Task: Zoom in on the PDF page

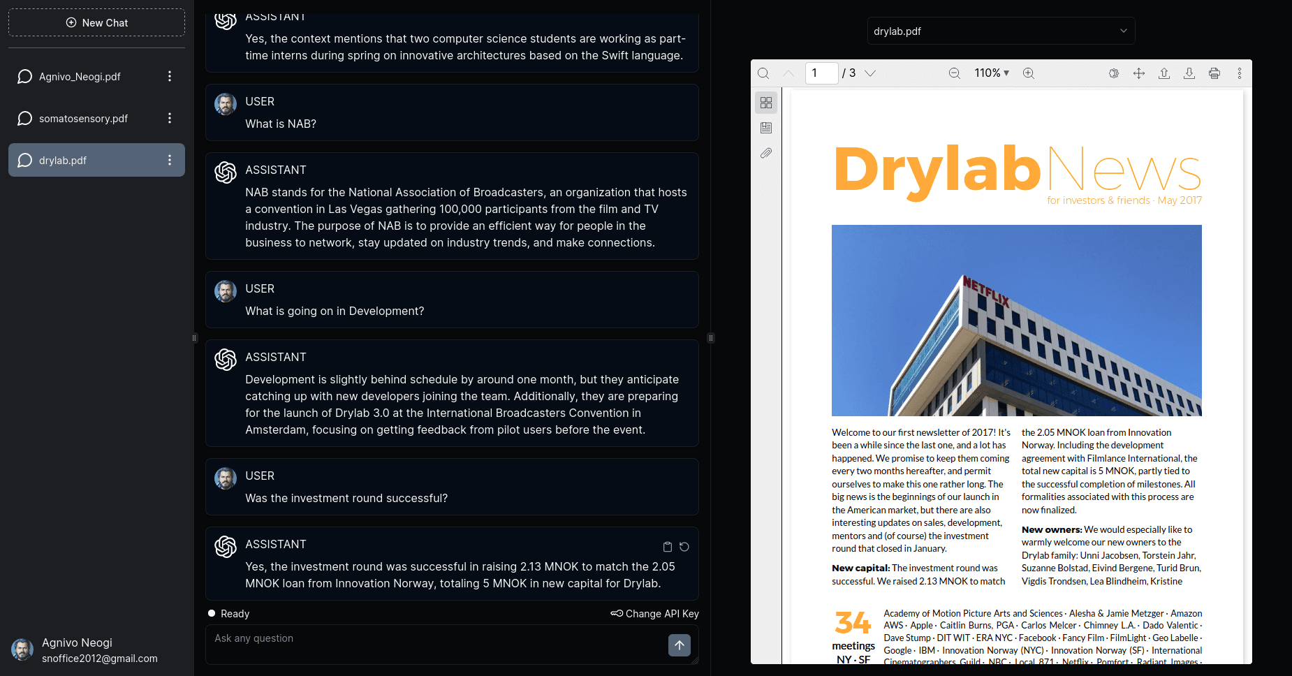Action: [1028, 73]
